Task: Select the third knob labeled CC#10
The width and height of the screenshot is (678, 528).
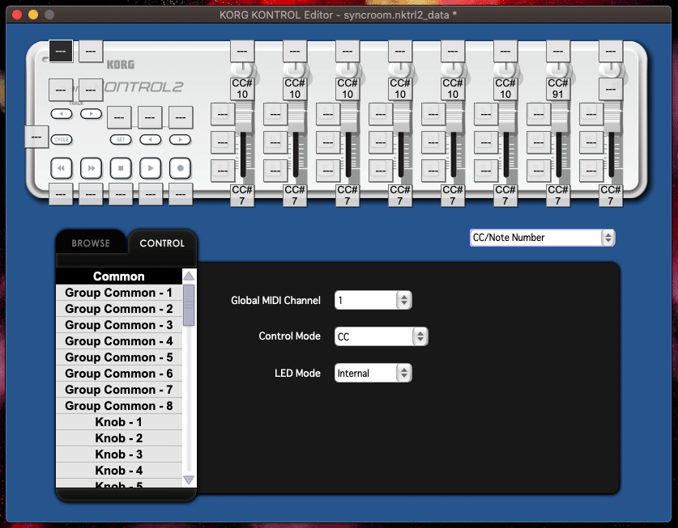Action: pyautogui.click(x=348, y=88)
